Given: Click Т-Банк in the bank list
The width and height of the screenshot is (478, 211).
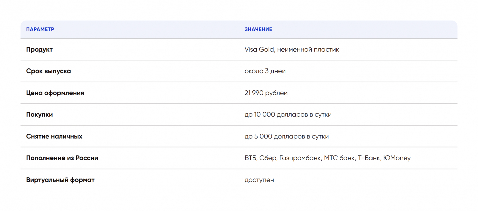Looking at the screenshot, I should [x=369, y=158].
